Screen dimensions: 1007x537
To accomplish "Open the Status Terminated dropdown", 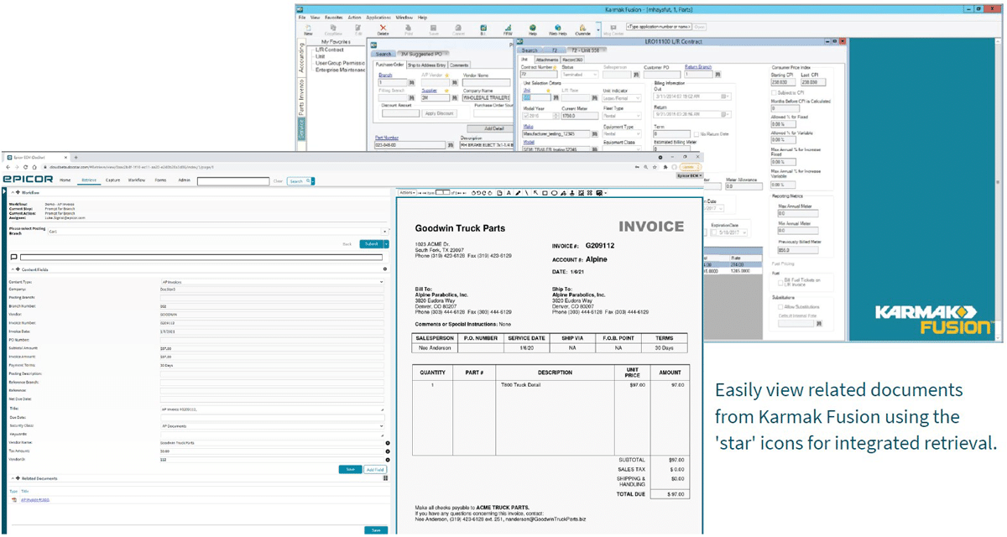I will (x=580, y=75).
